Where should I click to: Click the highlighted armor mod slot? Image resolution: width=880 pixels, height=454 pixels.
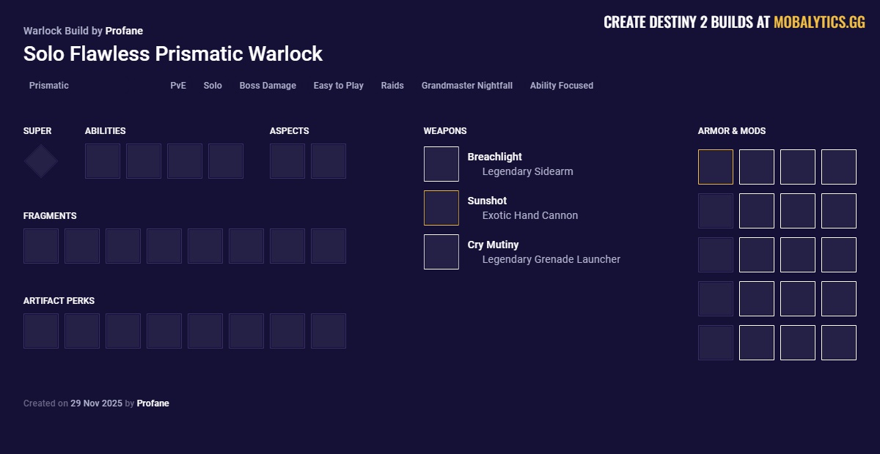[x=716, y=167]
